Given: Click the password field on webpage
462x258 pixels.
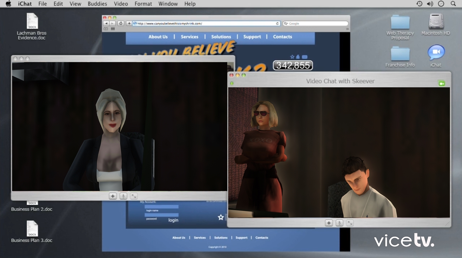Looking at the screenshot, I should click(x=162, y=215).
